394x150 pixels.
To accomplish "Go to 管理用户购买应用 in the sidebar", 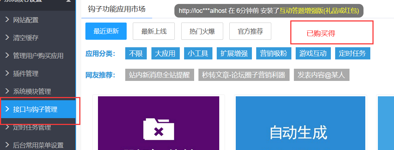I will [38, 55].
